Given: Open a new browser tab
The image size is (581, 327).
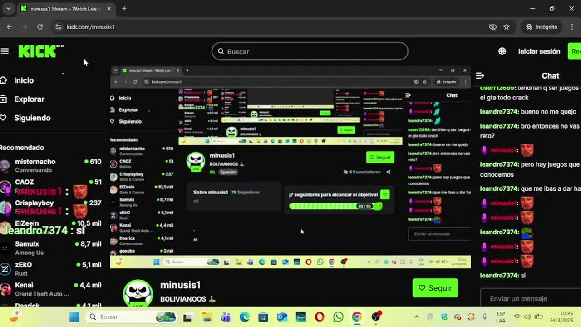Looking at the screenshot, I should (x=124, y=9).
